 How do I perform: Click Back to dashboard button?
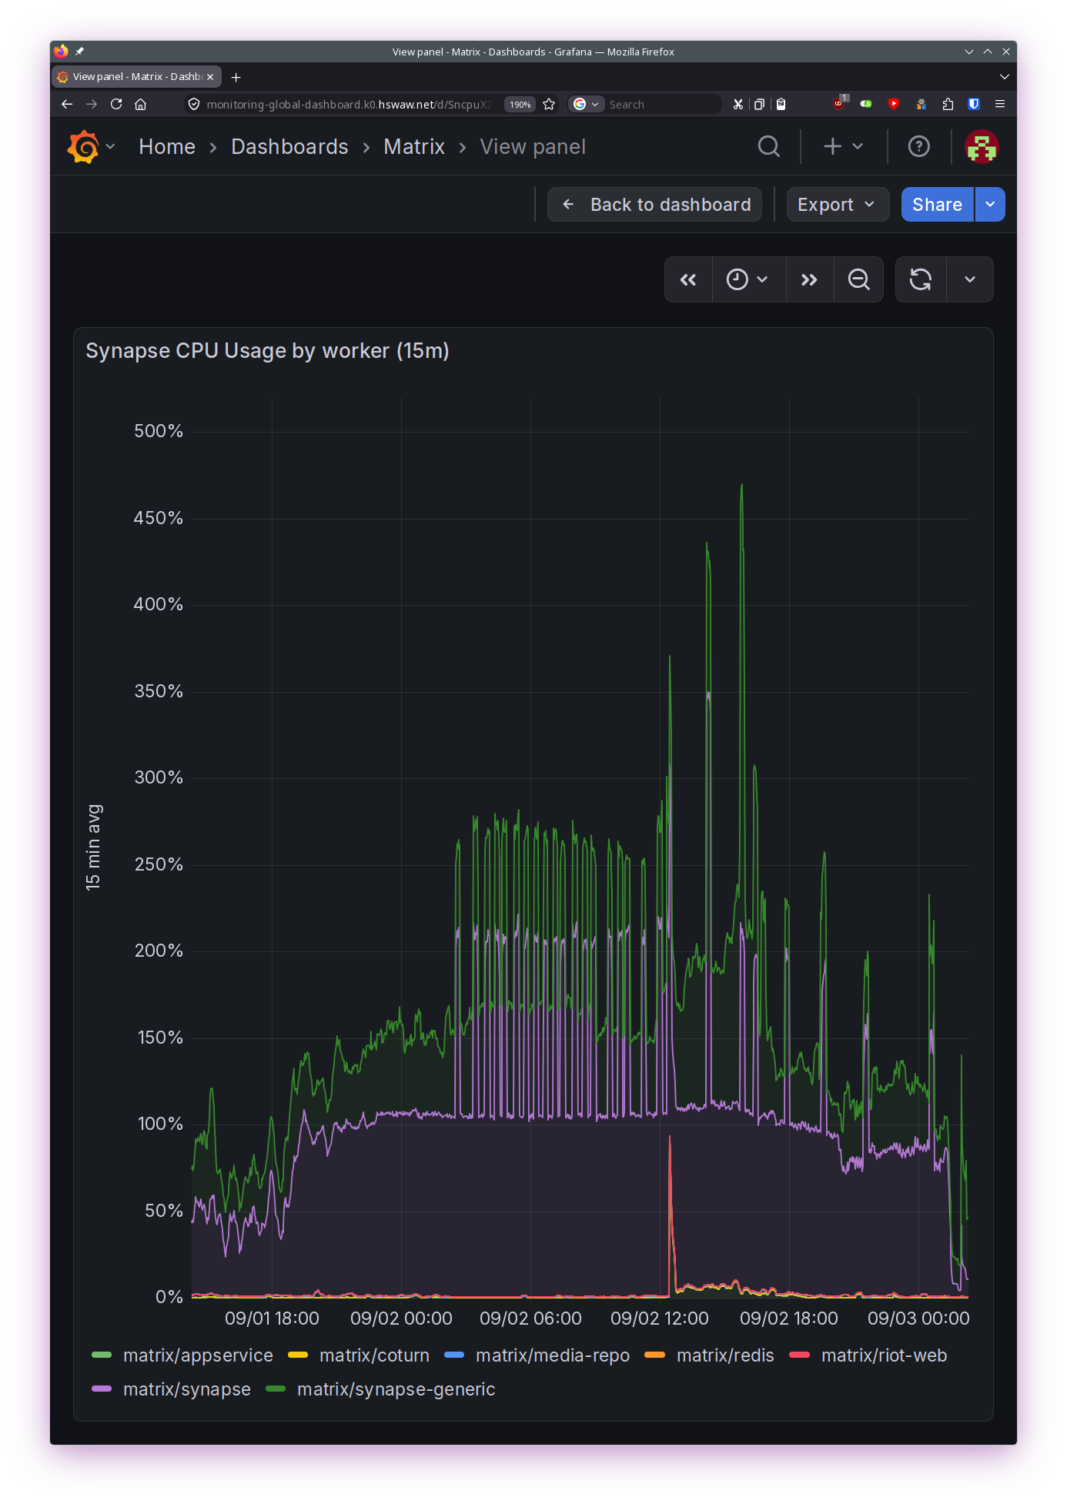654,205
